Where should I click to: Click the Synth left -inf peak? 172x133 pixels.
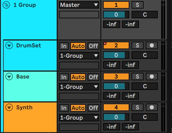click(x=112, y=127)
